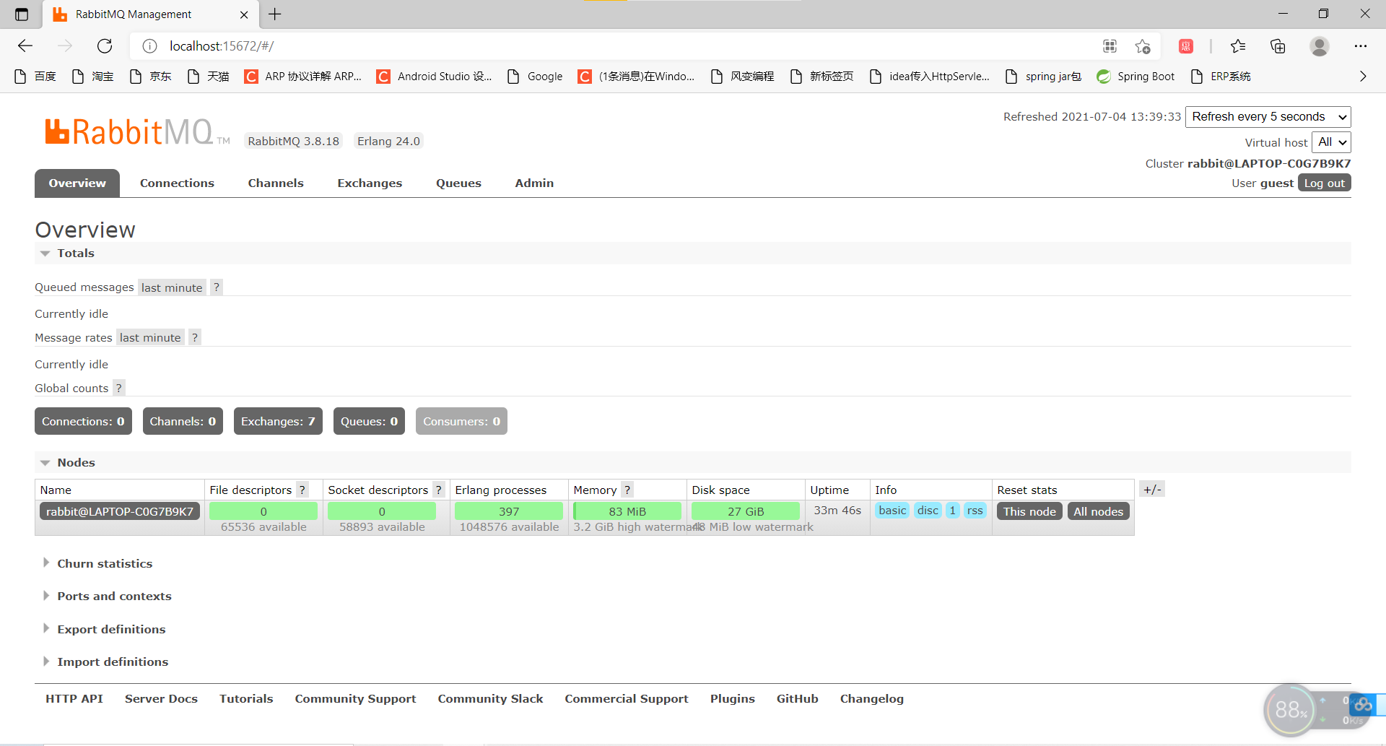The height and width of the screenshot is (746, 1386).
Task: Open the refresh interval dropdown
Action: point(1268,117)
